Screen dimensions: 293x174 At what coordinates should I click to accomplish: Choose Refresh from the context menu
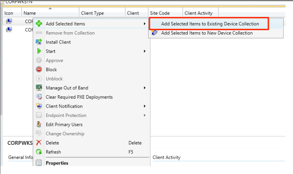(91, 152)
